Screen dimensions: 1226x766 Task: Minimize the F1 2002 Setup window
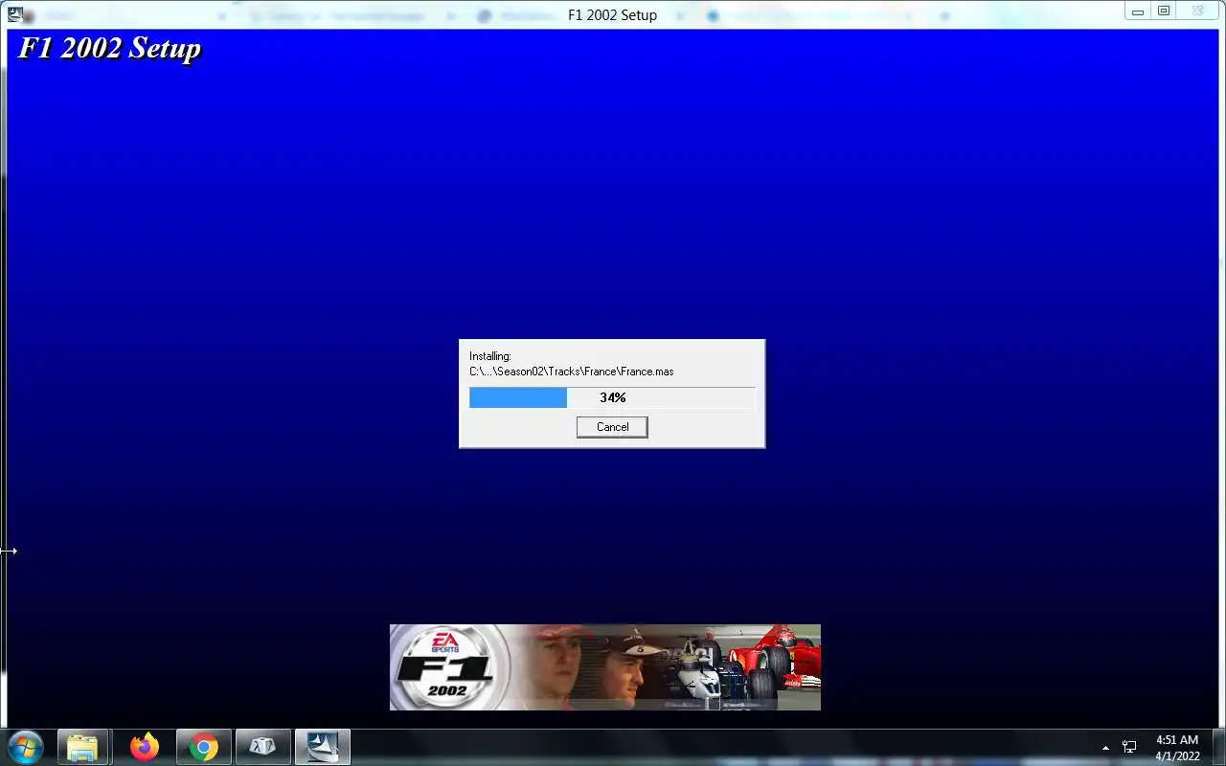pos(1138,11)
